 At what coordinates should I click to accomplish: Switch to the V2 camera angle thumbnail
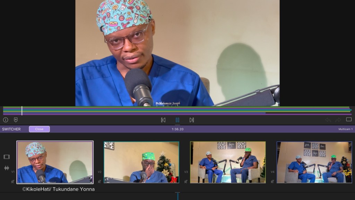[x=141, y=162]
